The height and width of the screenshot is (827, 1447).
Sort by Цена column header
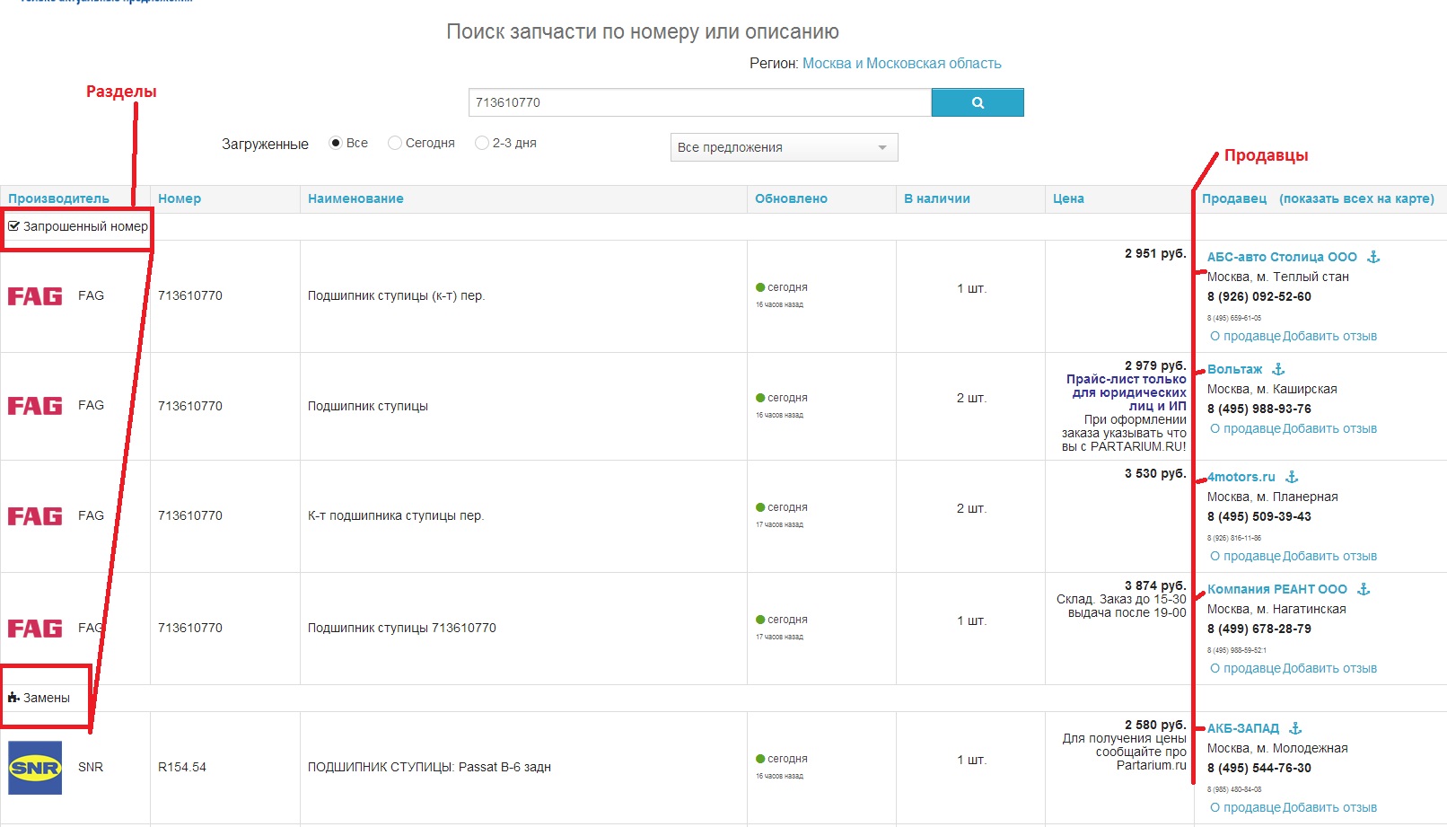click(x=1068, y=198)
